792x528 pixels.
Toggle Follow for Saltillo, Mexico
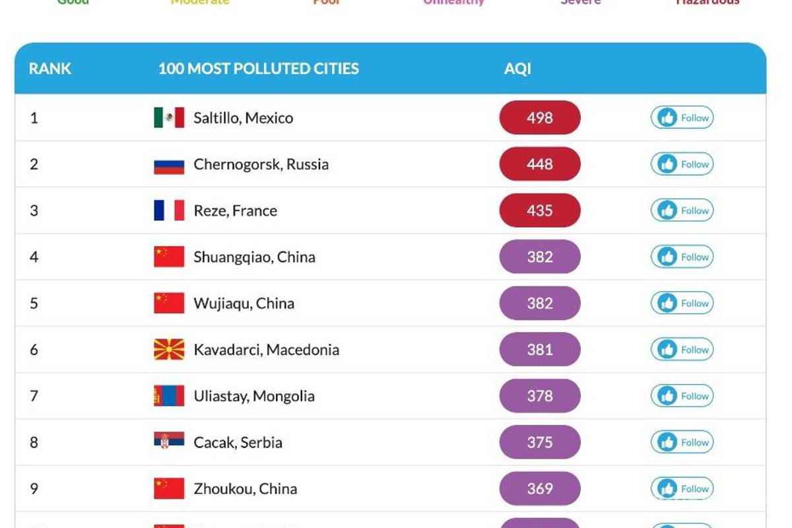682,117
